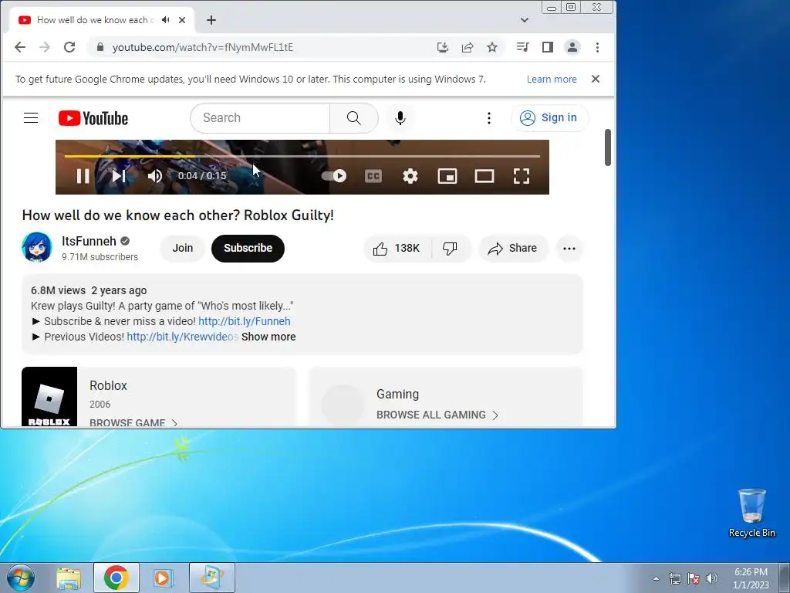Click the search magnifier button

coord(353,118)
